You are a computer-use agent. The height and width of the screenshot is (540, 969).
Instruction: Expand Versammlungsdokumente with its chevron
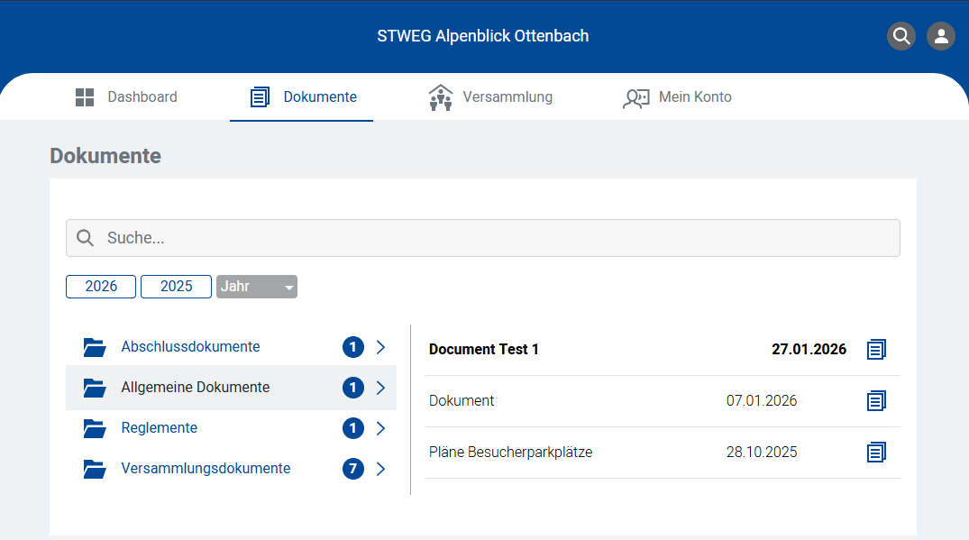click(380, 468)
